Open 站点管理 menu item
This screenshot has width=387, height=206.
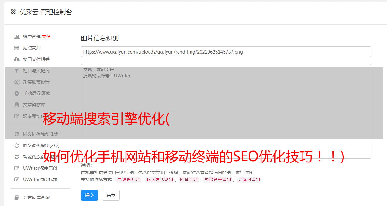[32, 48]
